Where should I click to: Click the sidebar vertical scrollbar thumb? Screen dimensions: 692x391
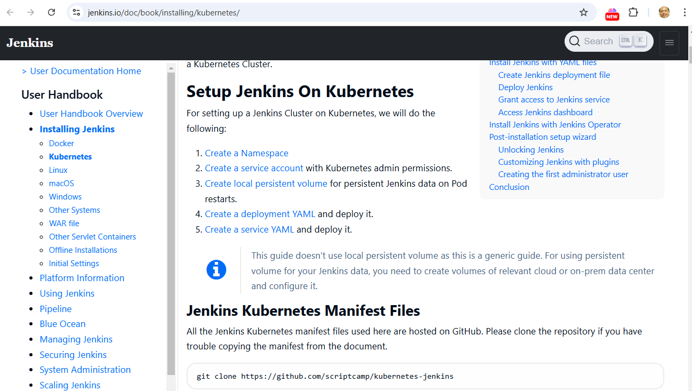tap(171, 224)
